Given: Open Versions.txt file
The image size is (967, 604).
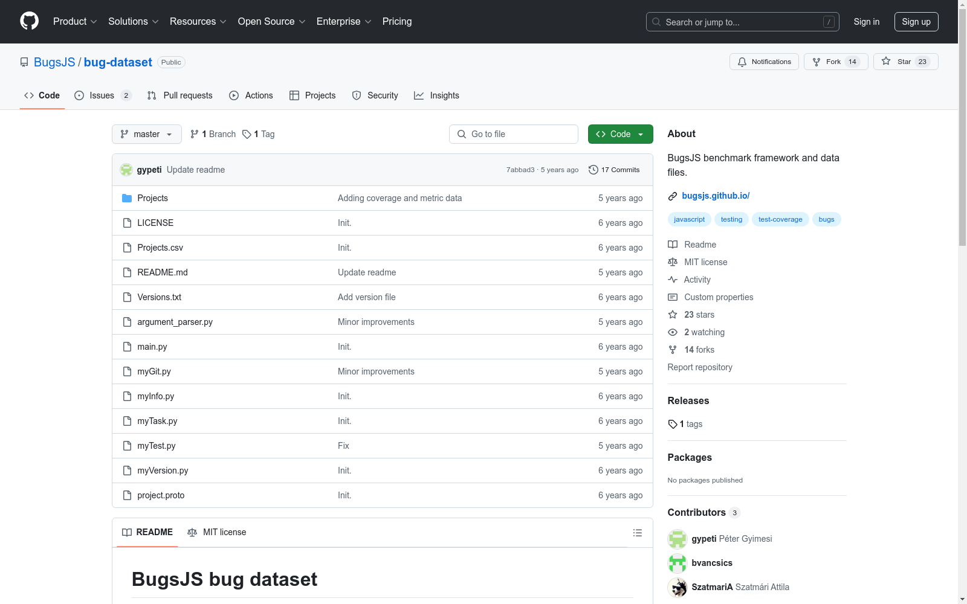Looking at the screenshot, I should tap(160, 297).
